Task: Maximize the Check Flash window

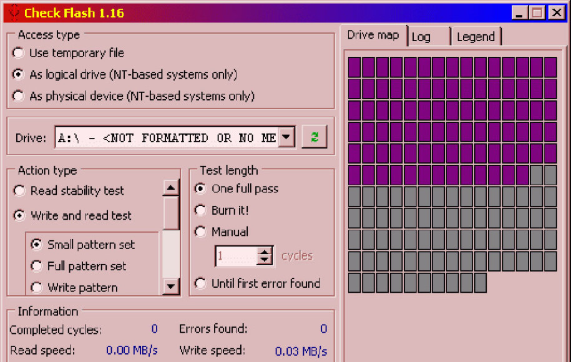Action: pyautogui.click(x=537, y=12)
